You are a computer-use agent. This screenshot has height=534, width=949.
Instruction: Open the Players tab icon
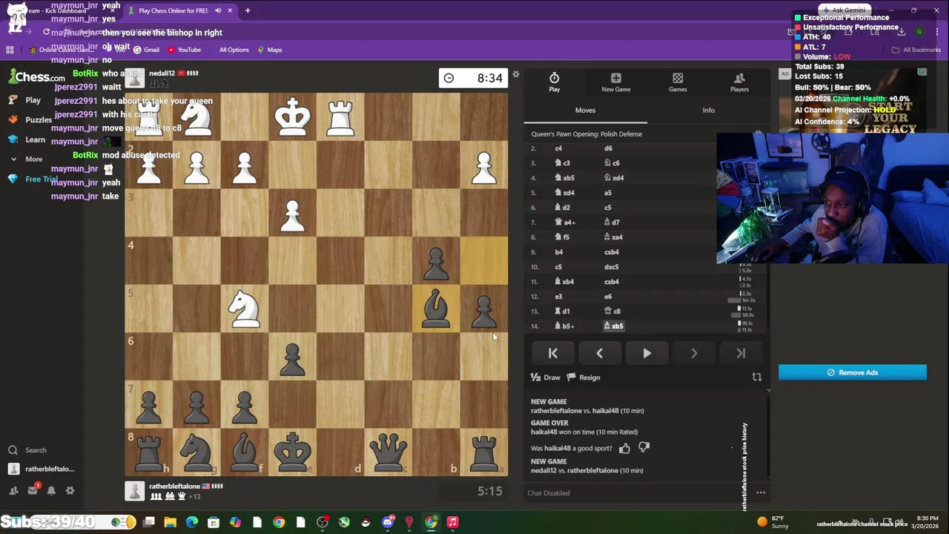[739, 82]
